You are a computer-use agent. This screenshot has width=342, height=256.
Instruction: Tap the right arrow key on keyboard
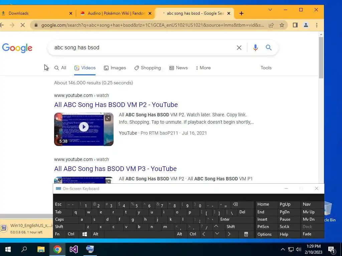[x=229, y=234]
